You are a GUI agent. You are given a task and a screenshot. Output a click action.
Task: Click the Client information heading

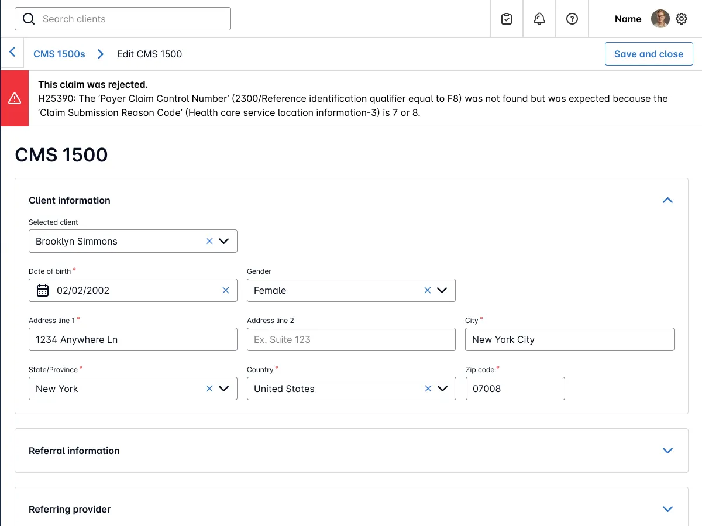click(x=70, y=200)
